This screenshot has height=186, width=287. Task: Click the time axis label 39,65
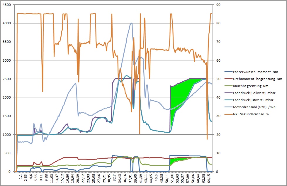point(136,178)
